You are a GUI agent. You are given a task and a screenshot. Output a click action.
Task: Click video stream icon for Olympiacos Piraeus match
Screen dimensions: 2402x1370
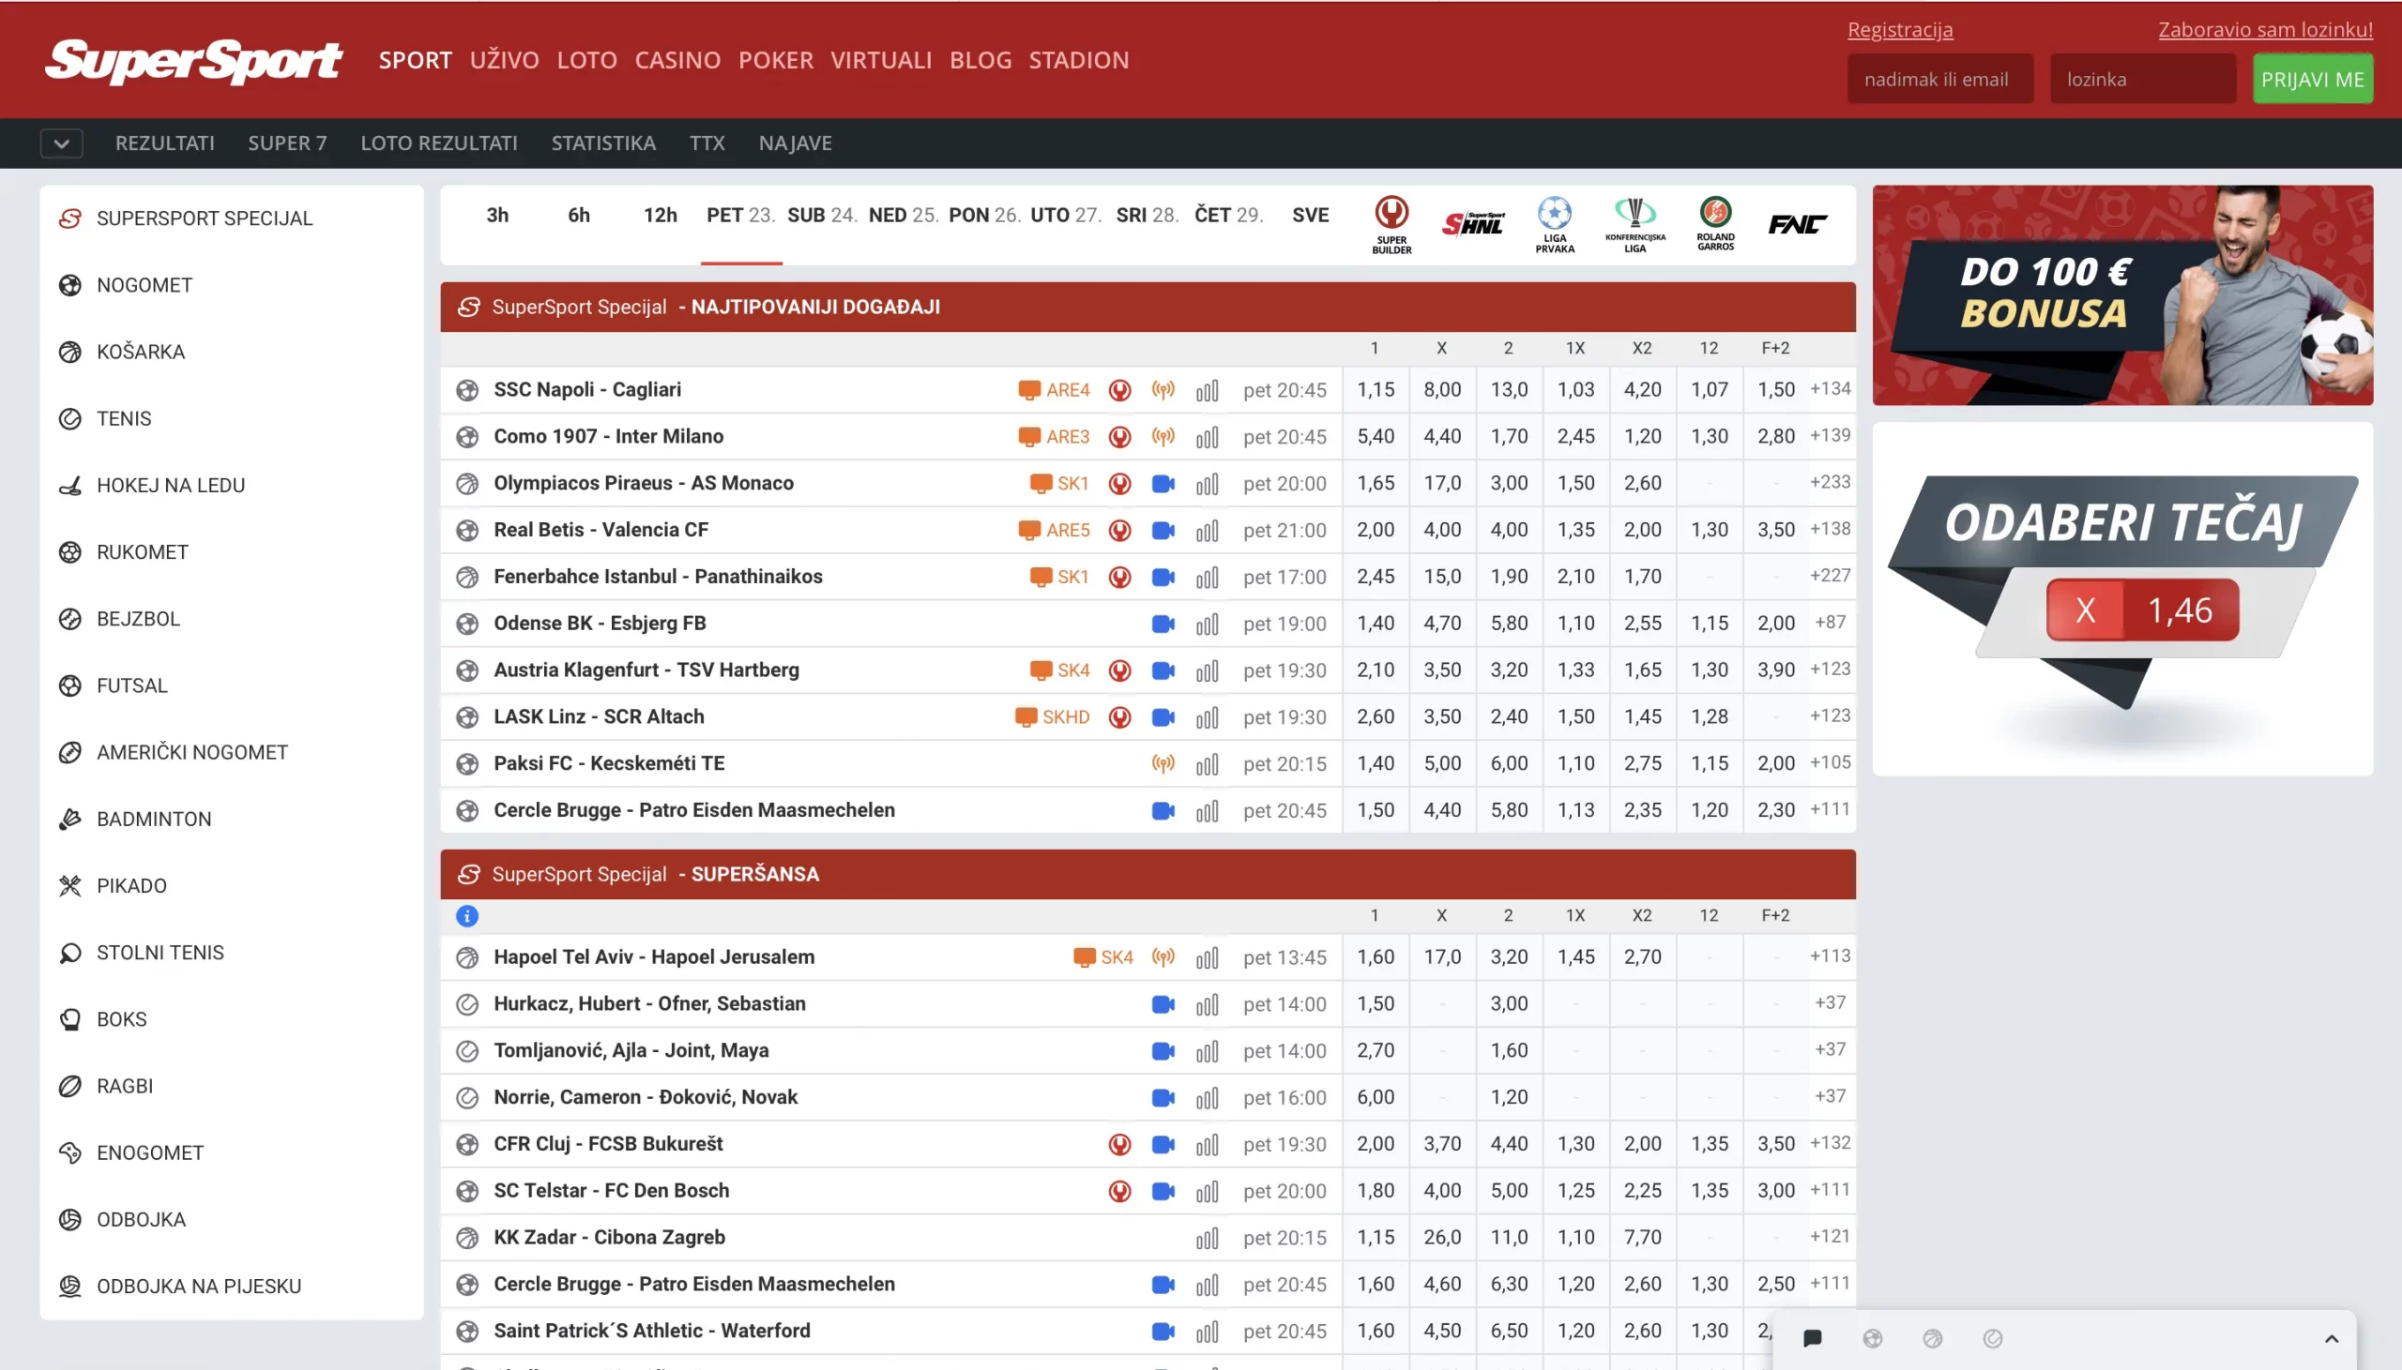pos(1163,483)
